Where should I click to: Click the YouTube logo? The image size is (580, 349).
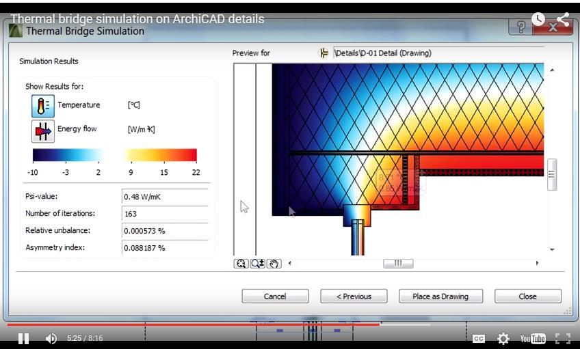point(533,338)
